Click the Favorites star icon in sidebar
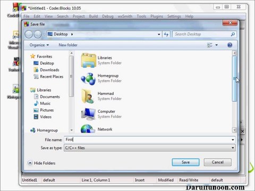Viewport: 255px width, 191px height. [33, 56]
